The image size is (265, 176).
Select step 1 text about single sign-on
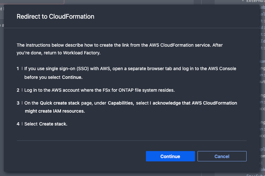click(130, 73)
